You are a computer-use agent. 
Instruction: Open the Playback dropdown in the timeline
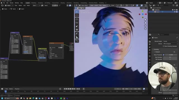pyautogui.click(x=18, y=89)
